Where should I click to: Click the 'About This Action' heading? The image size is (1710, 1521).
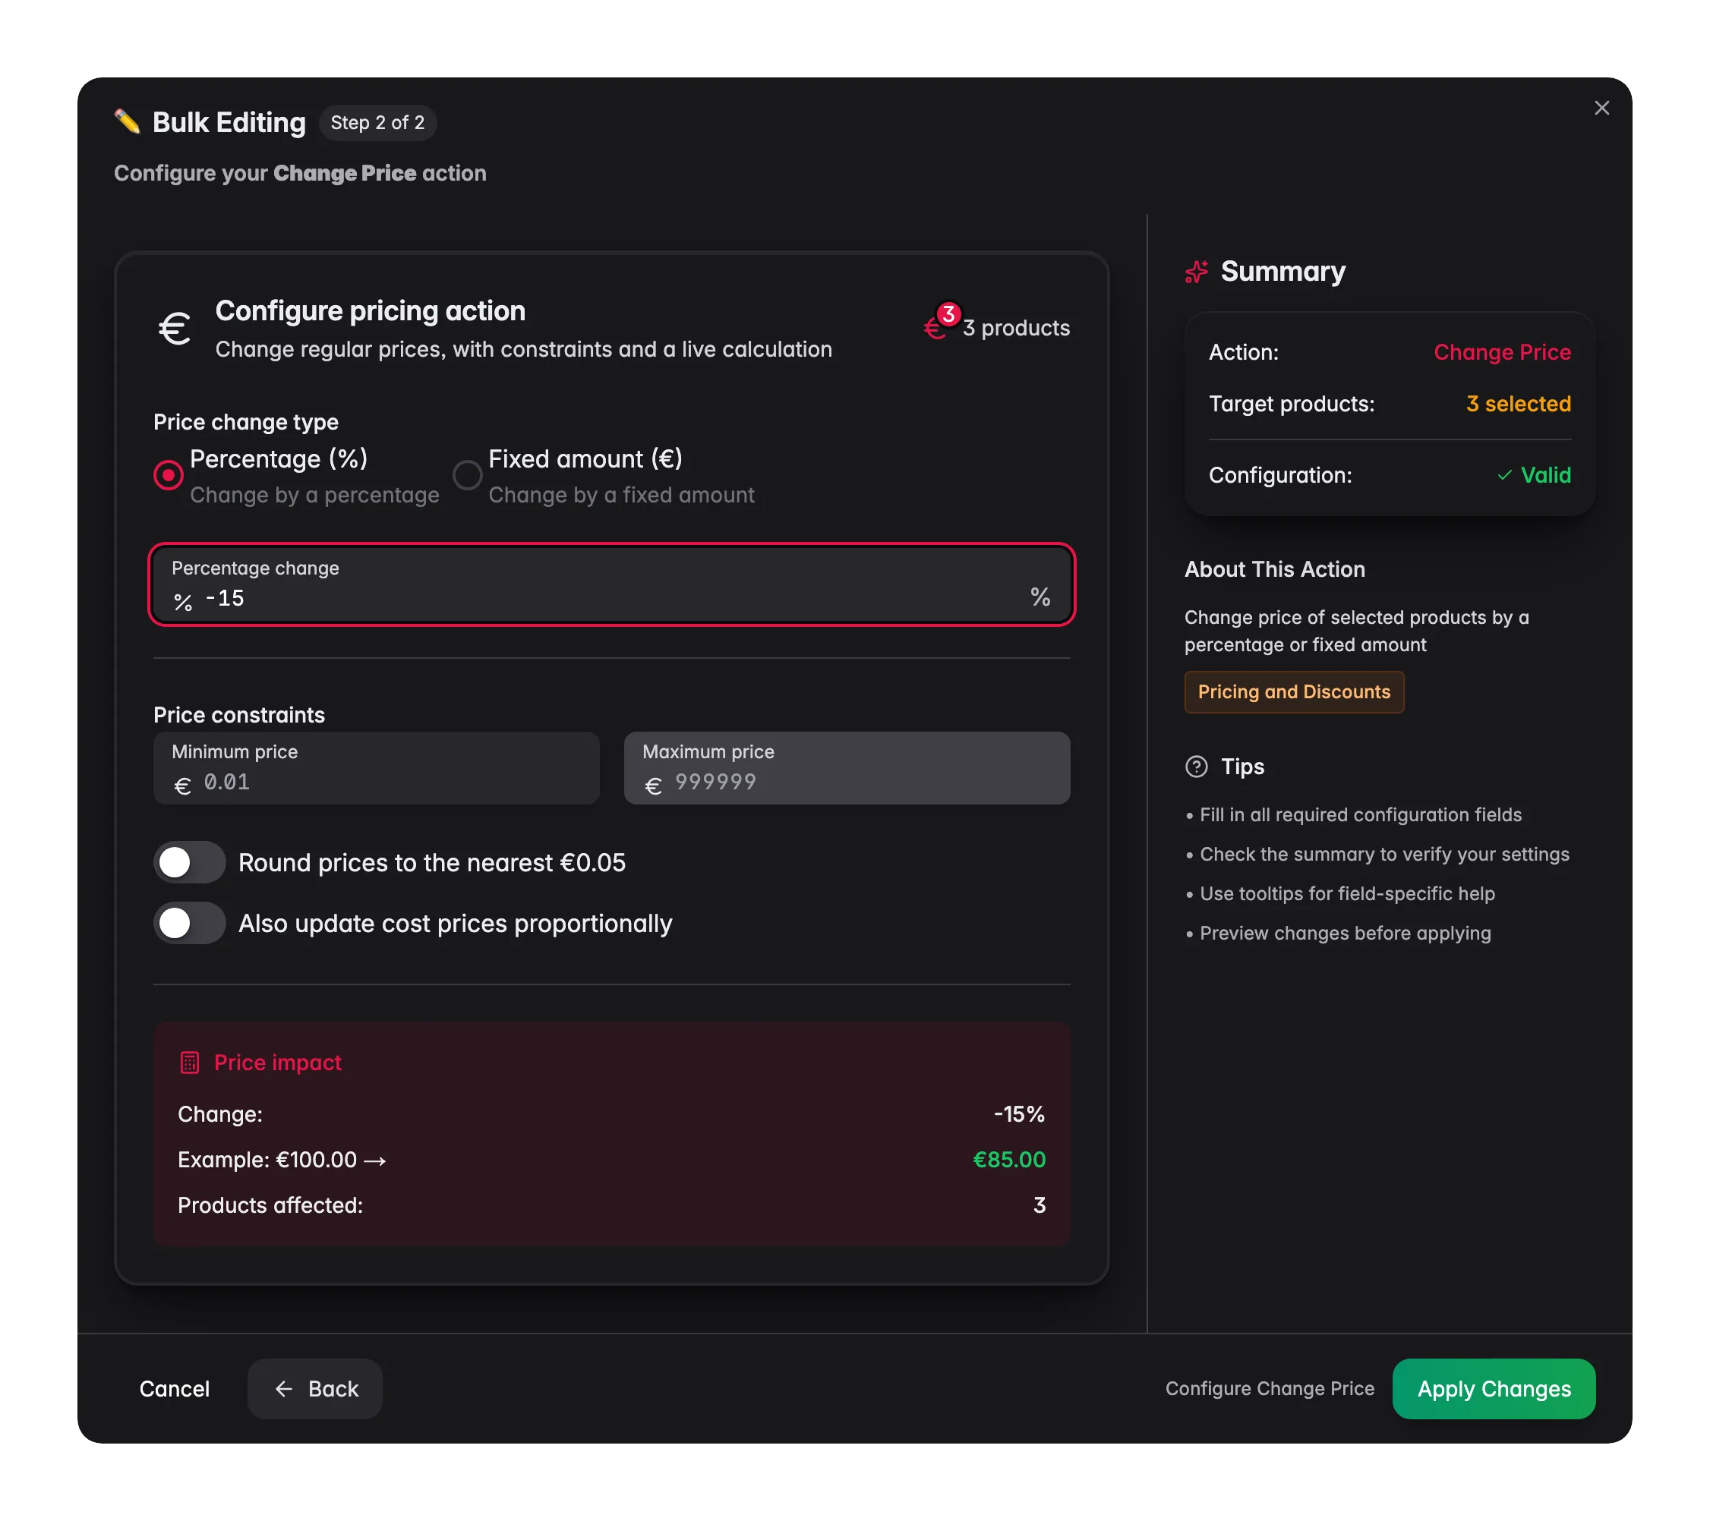pos(1274,569)
